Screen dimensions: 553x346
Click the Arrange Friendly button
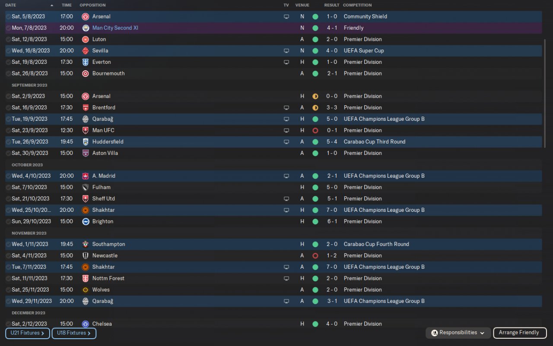pos(519,333)
